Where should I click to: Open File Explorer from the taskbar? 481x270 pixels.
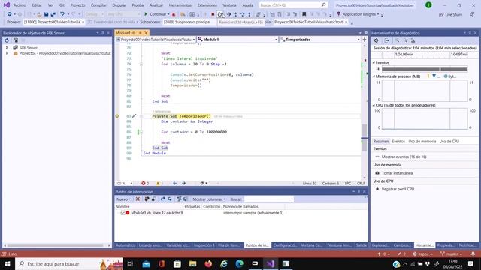click(192, 263)
